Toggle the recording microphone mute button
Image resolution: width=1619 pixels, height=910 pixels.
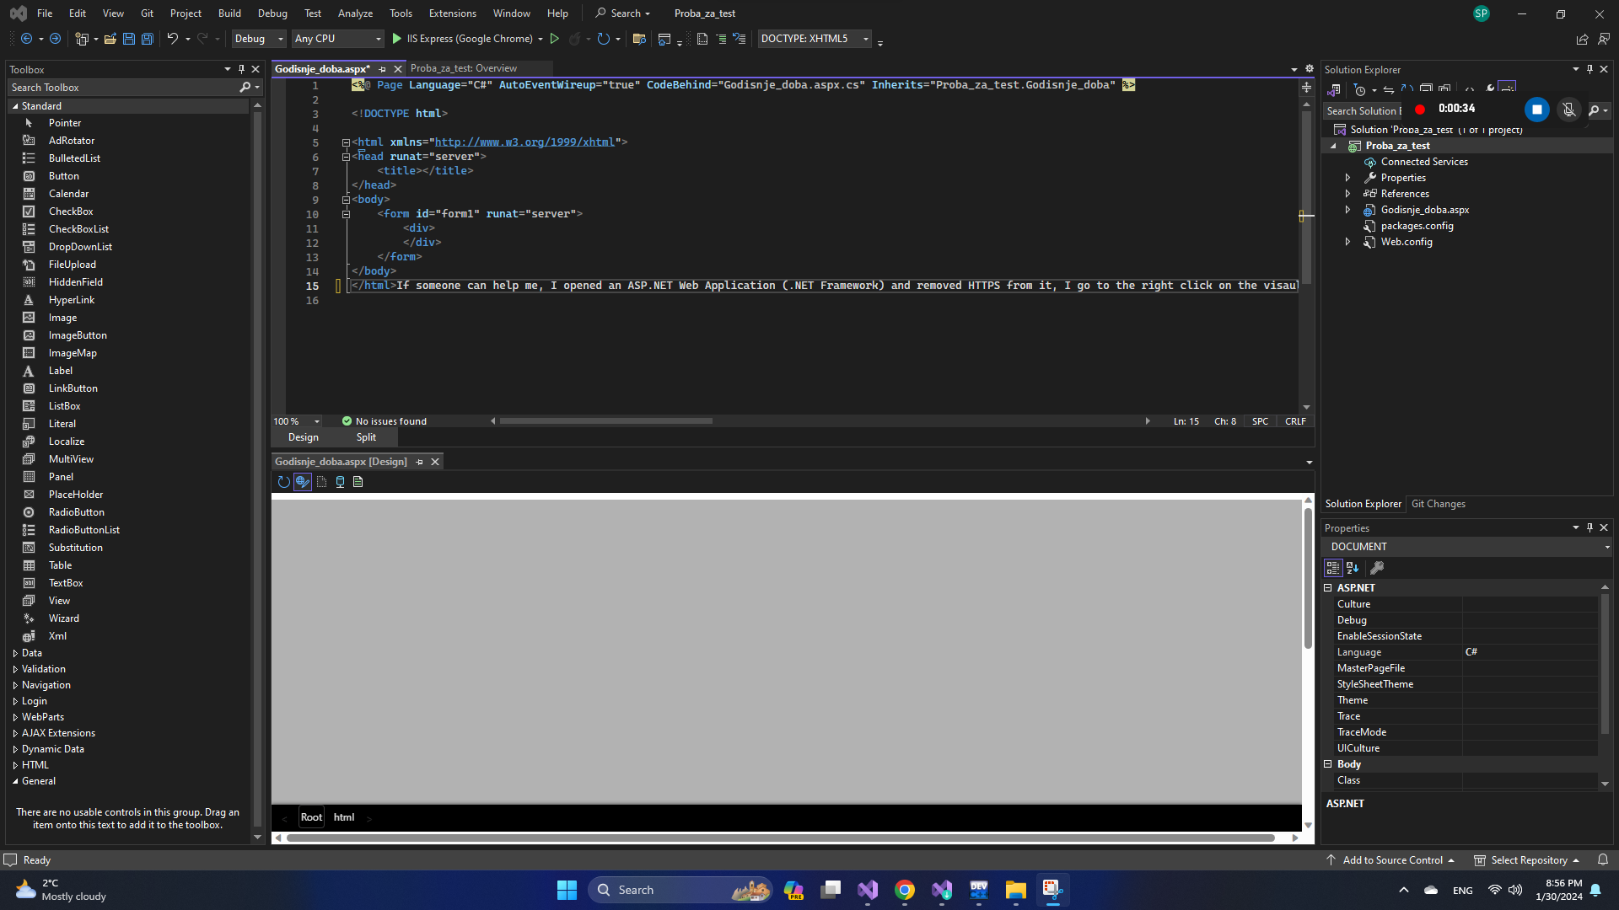1568,110
